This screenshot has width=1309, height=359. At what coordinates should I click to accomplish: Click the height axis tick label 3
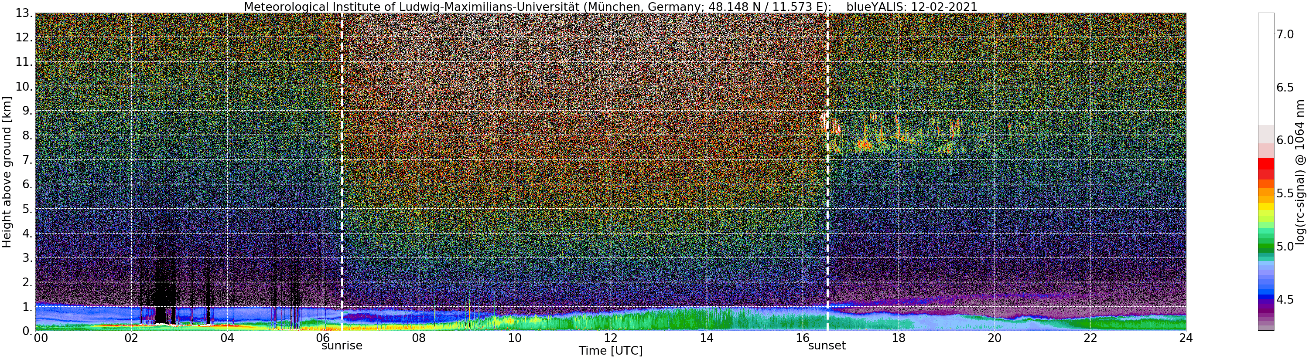(27, 257)
